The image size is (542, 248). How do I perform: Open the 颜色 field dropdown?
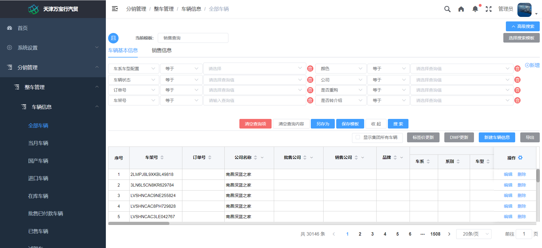pos(341,68)
